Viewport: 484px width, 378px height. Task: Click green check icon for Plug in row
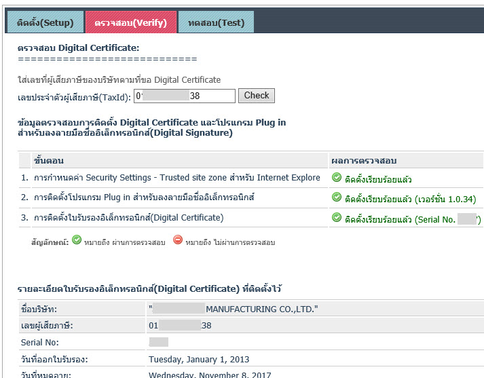(x=337, y=197)
